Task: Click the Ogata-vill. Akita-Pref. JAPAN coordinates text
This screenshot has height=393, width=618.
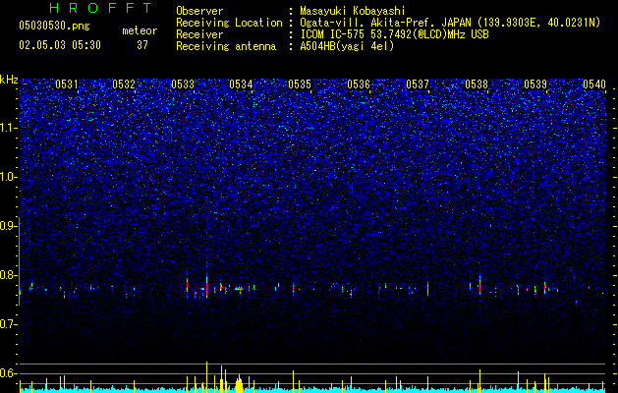Action: pyautogui.click(x=450, y=23)
